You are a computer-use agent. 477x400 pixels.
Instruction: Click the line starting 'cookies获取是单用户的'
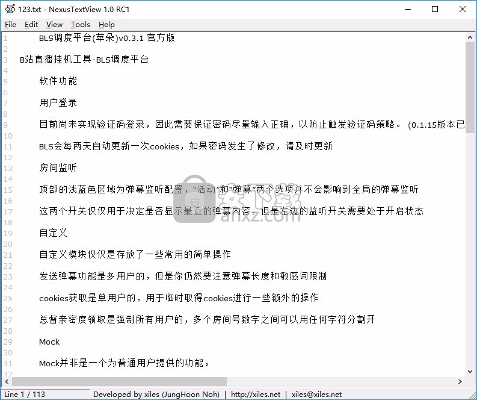point(179,298)
